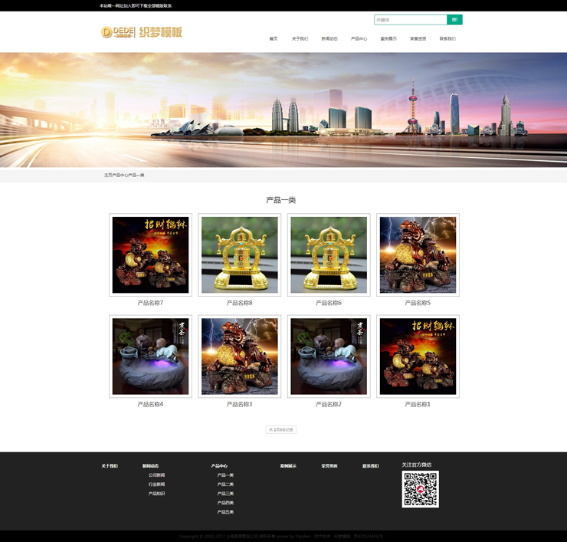567x542 pixels.
Task: Click the WeChat QR code image
Action: (x=420, y=489)
